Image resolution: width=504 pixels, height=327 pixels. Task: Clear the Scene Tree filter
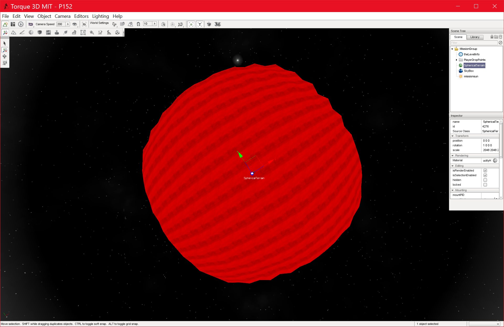(x=500, y=43)
